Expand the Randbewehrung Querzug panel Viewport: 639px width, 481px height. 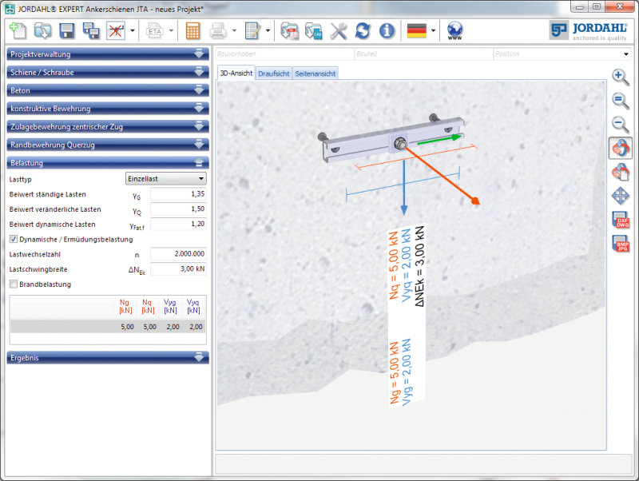click(x=108, y=145)
